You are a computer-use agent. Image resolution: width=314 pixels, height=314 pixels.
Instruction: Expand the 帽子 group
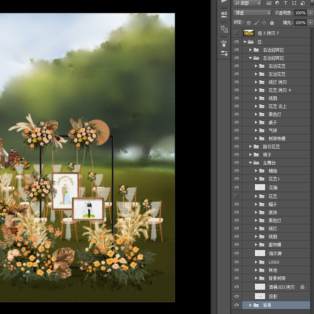256,204
